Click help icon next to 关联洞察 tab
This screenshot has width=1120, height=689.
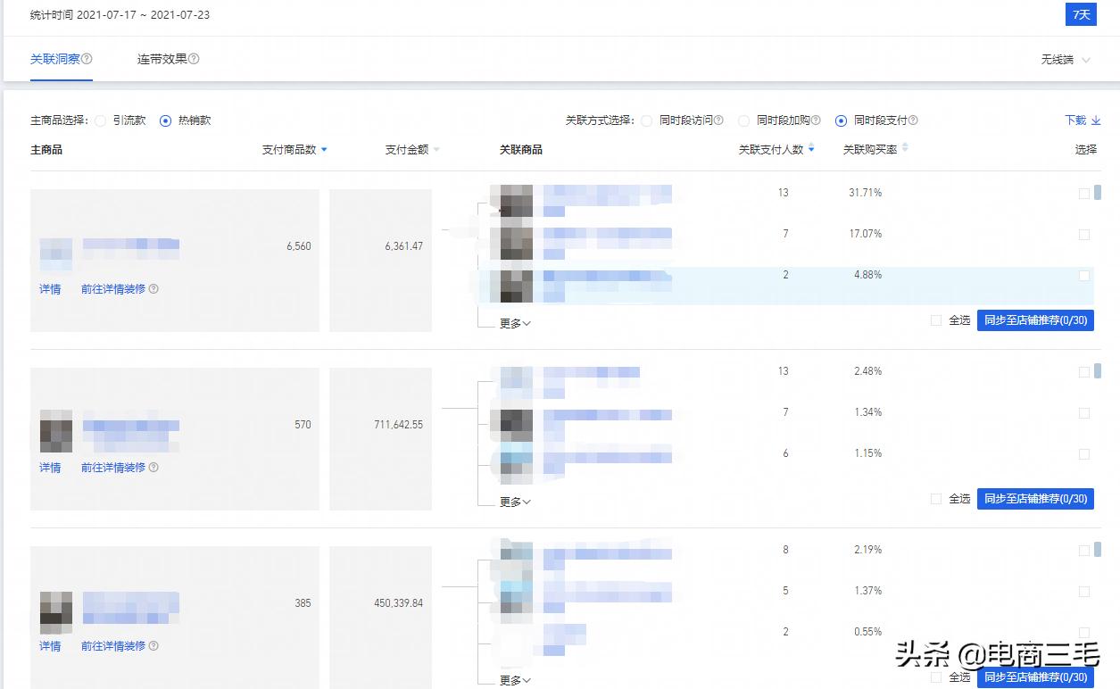coord(87,60)
